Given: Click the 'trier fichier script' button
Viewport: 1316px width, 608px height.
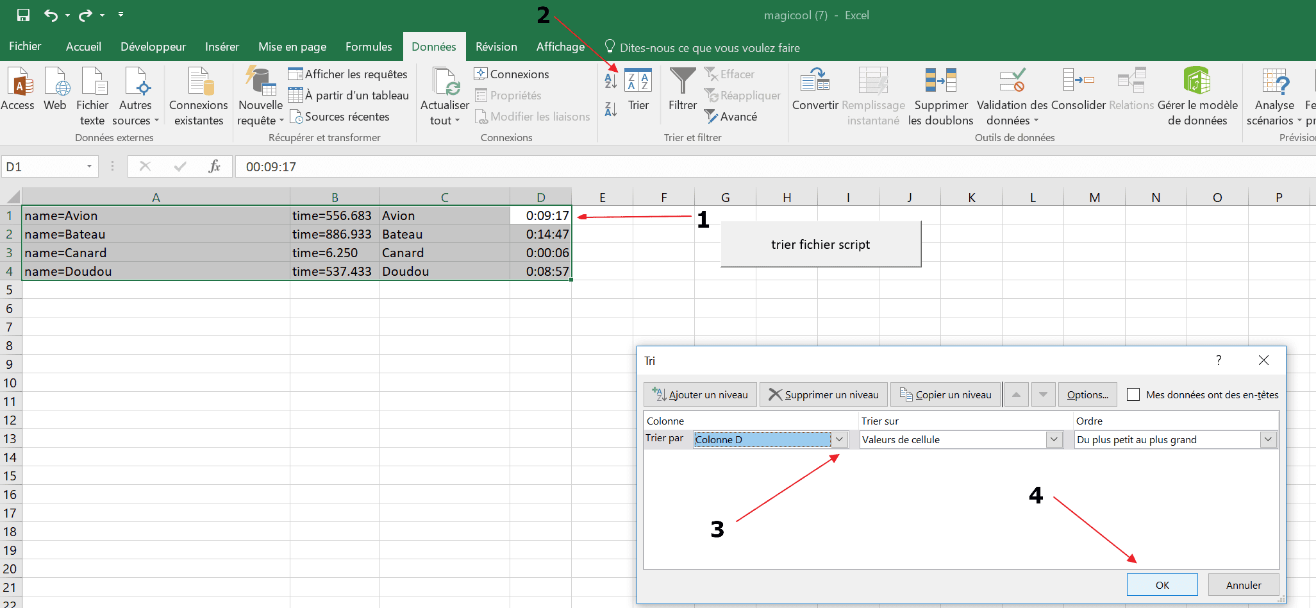Looking at the screenshot, I should (820, 244).
